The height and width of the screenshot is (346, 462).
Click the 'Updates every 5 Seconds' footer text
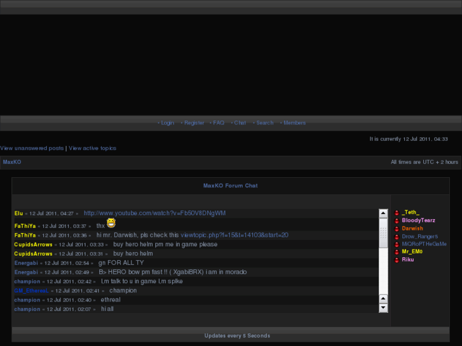[237, 336]
